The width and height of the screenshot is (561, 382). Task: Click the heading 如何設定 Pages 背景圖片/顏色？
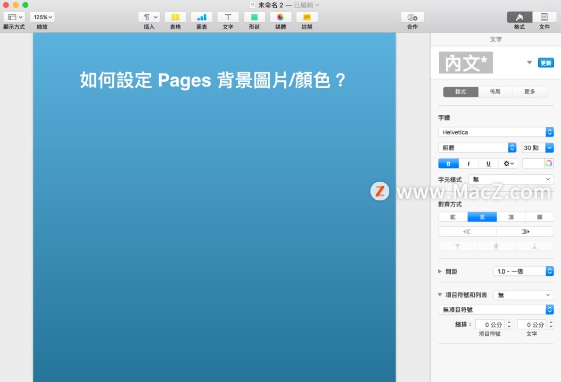pyautogui.click(x=212, y=80)
